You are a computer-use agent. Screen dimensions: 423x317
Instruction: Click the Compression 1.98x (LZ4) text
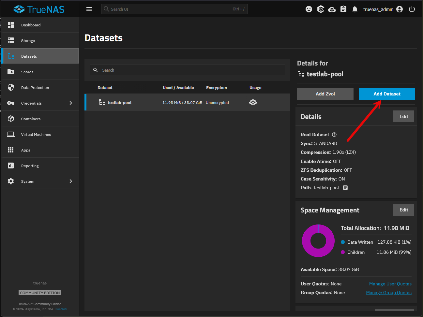click(328, 152)
